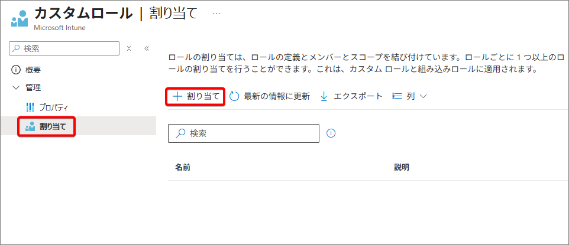569x245 pixels.
Task: Click the プロパティ bars icon in sidebar
Action: [x=31, y=107]
